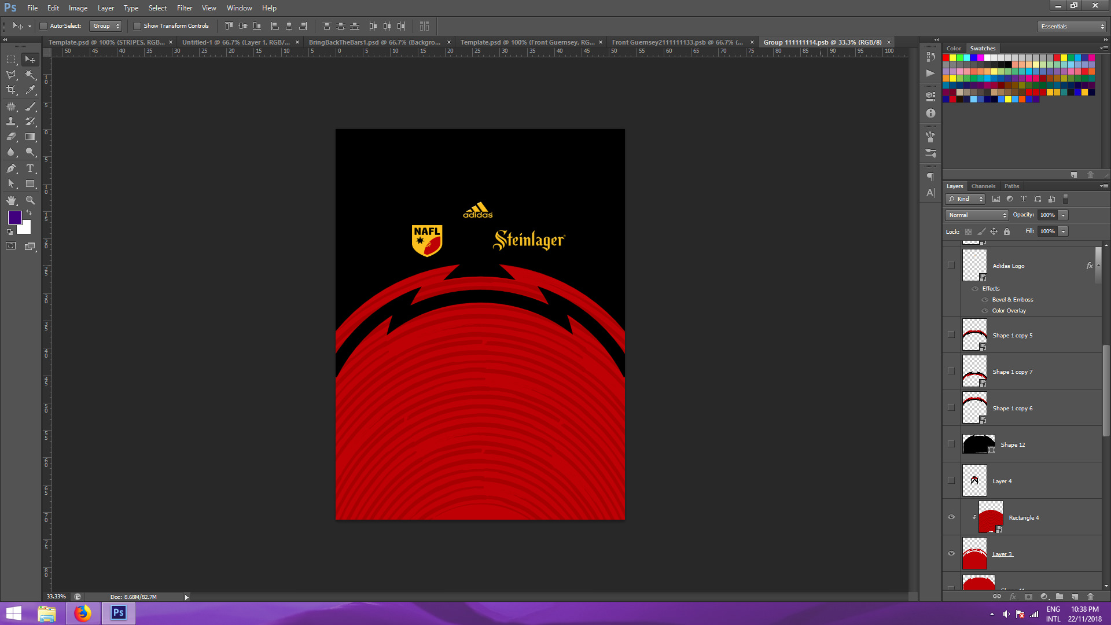Click the purple foreground color swatch

tap(15, 218)
